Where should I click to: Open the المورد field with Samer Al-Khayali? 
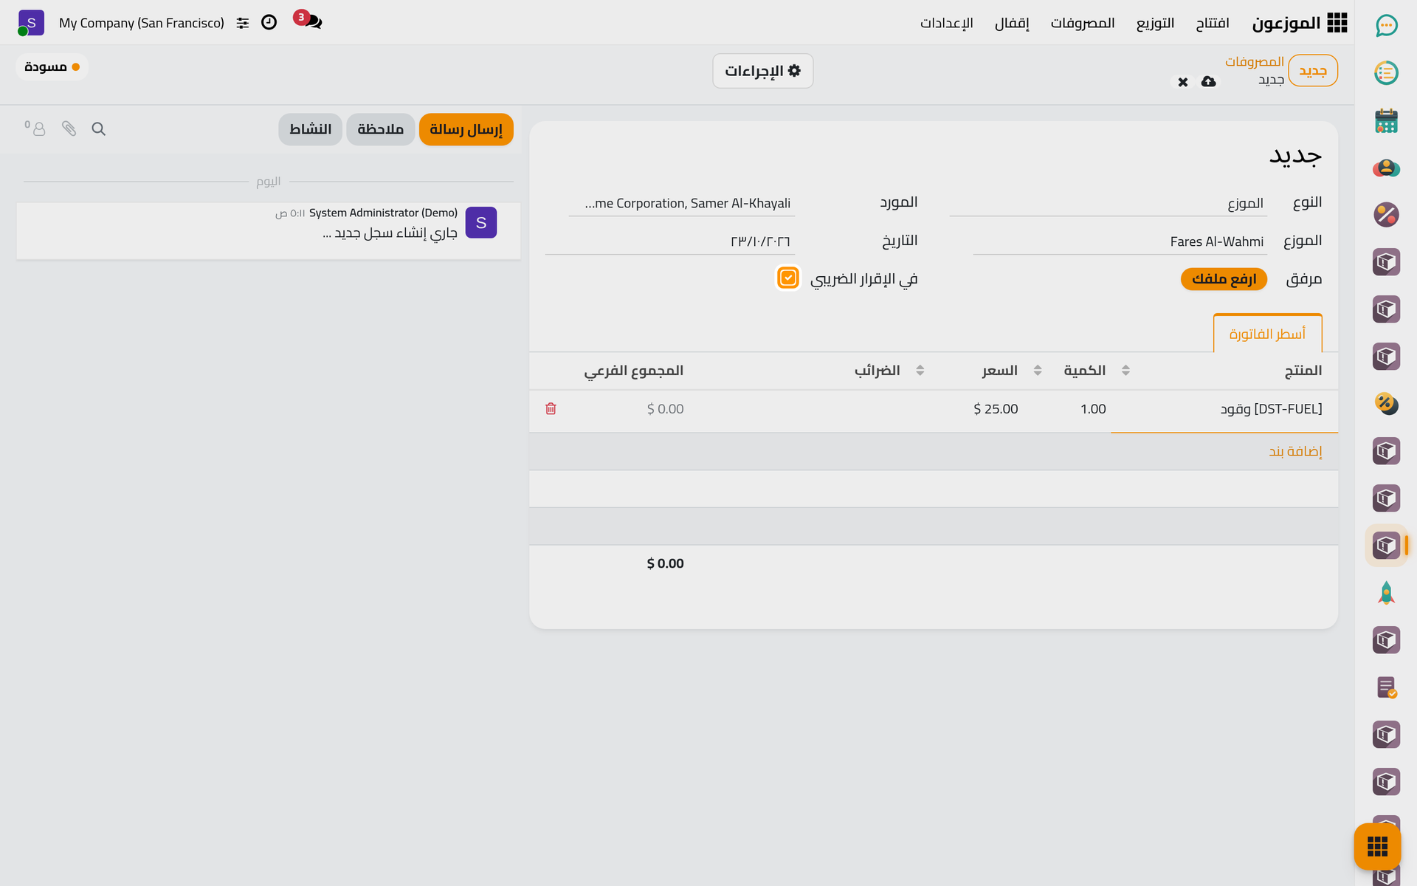[681, 203]
